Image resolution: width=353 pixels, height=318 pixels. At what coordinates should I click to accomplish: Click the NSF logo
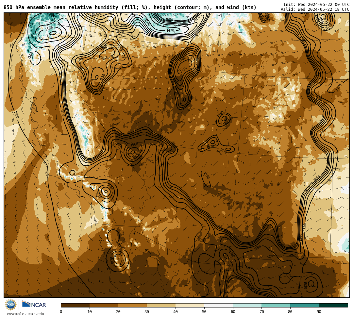[x=11, y=305]
